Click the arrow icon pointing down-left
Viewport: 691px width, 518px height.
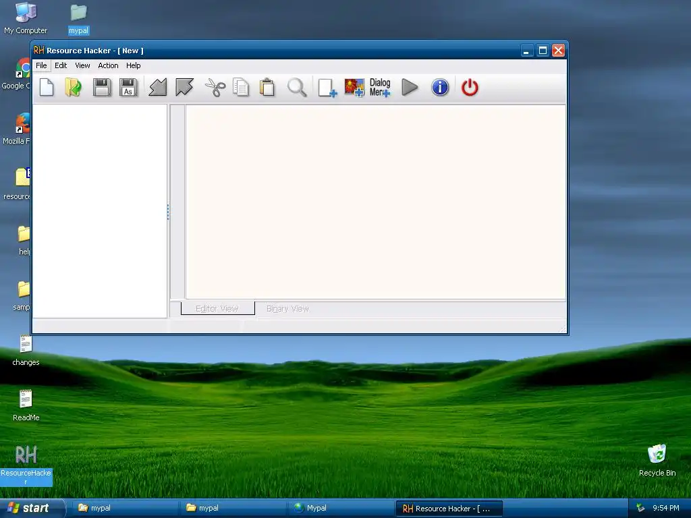point(158,87)
